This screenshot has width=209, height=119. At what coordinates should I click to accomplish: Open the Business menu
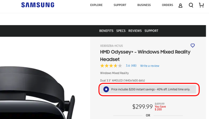click(144, 5)
